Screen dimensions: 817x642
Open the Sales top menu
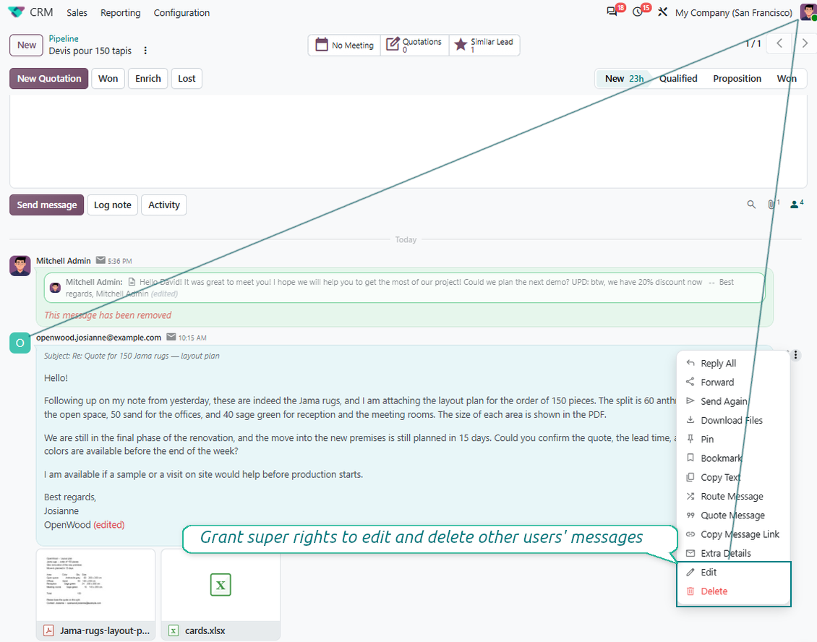pyautogui.click(x=77, y=12)
